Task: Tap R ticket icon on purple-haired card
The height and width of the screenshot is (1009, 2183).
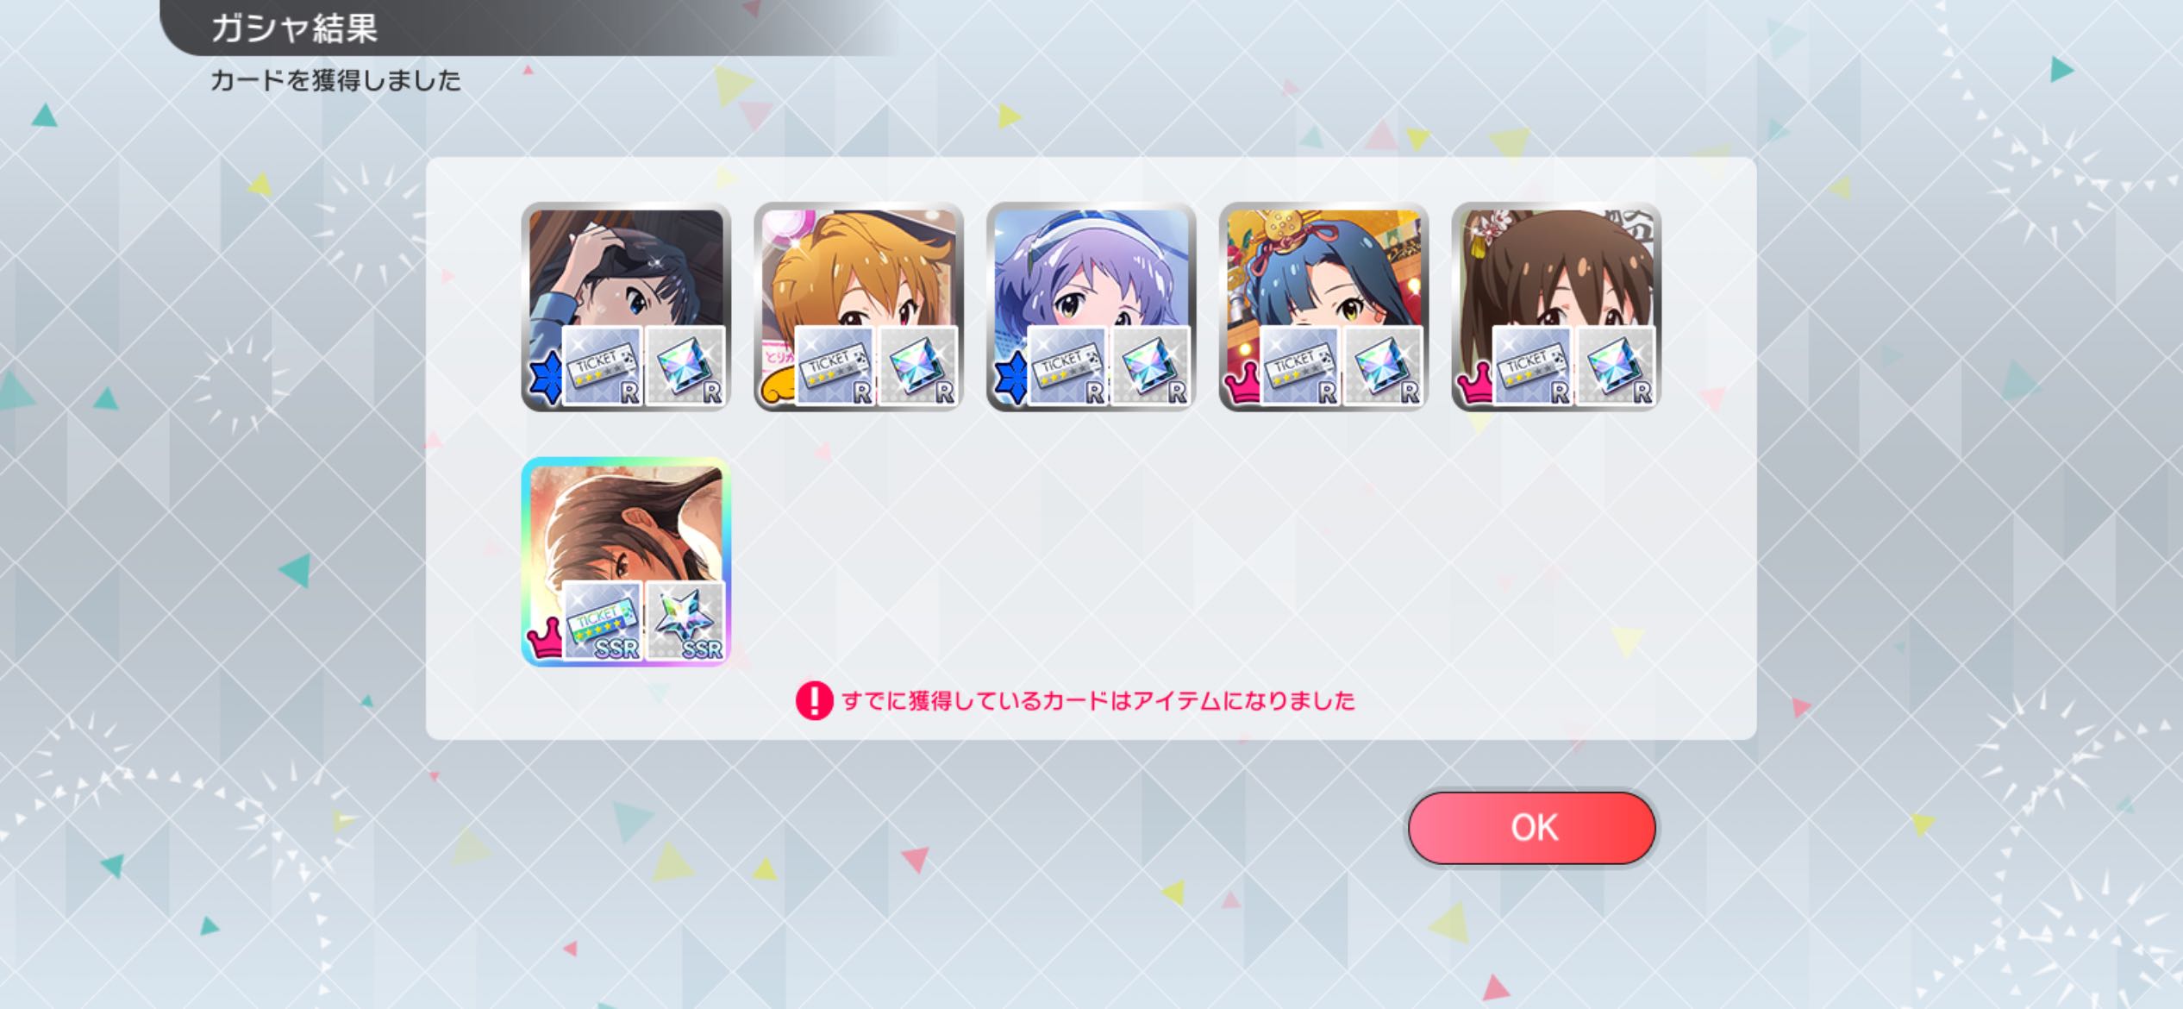Action: click(x=1068, y=367)
